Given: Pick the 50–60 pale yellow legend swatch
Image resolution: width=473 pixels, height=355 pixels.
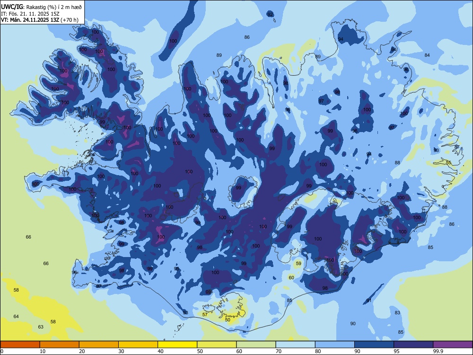Looking at the screenshot, I should pos(217,345).
